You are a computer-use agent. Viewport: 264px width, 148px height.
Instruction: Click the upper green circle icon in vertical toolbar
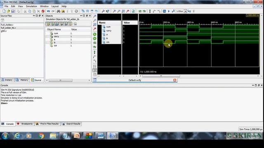(x=94, y=34)
